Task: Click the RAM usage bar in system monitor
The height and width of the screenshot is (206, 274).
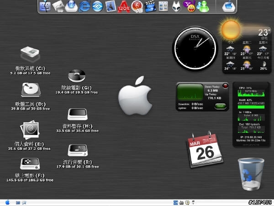Action: [x=251, y=107]
